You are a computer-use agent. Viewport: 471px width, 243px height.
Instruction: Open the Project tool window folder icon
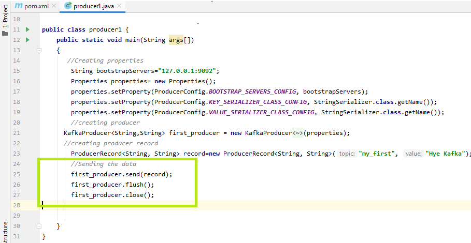click(5, 33)
